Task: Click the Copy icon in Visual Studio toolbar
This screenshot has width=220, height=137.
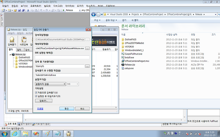Action: coord(32,10)
